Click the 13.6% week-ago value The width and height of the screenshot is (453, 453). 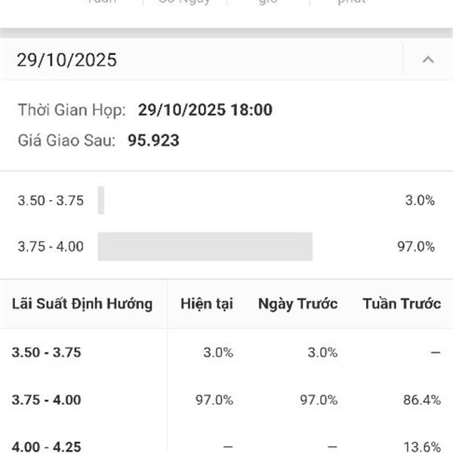(x=422, y=447)
